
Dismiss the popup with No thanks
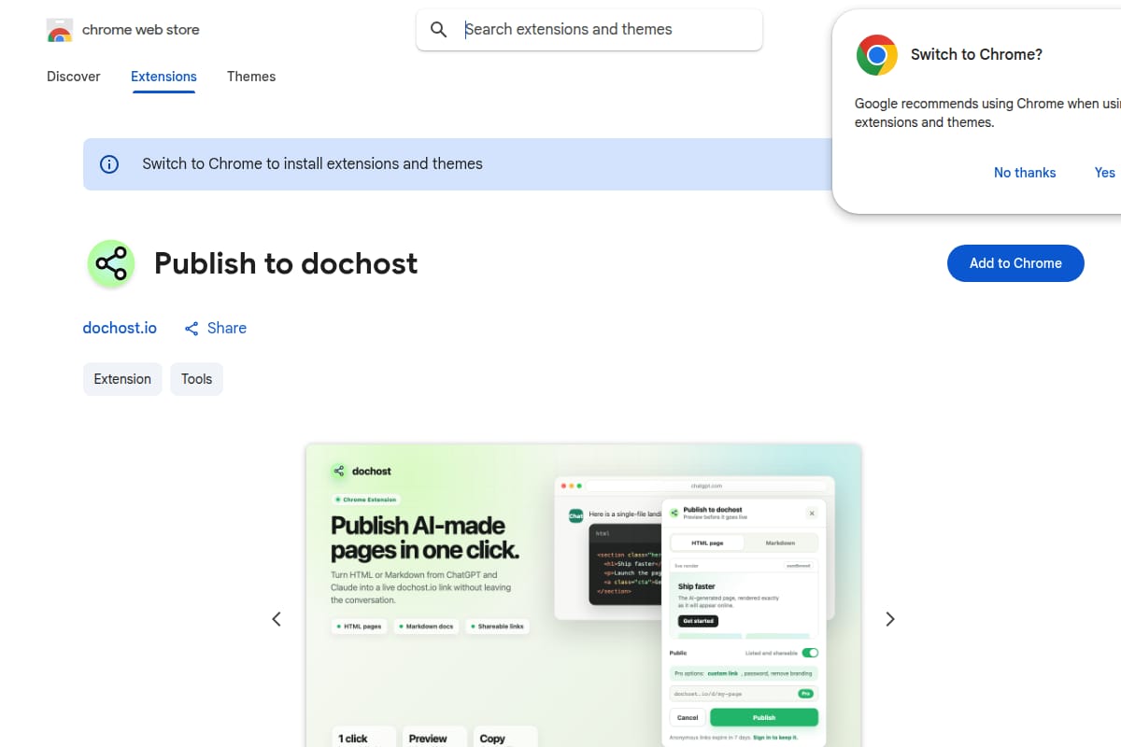click(1025, 173)
